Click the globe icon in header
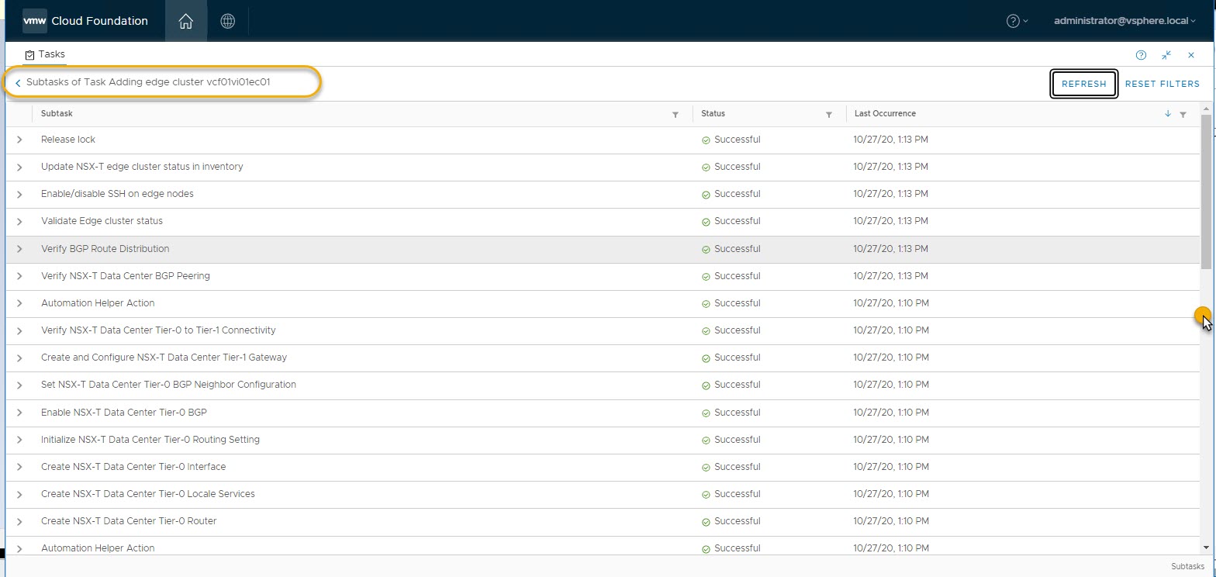The width and height of the screenshot is (1216, 577). [x=227, y=21]
